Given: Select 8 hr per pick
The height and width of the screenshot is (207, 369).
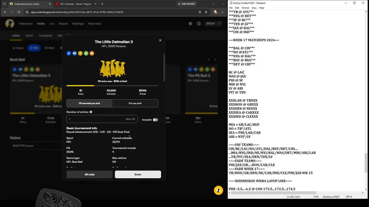Looking at the screenshot, I should pos(135,103).
